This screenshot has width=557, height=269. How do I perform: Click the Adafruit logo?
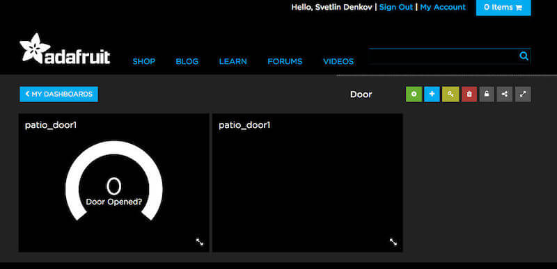click(65, 49)
